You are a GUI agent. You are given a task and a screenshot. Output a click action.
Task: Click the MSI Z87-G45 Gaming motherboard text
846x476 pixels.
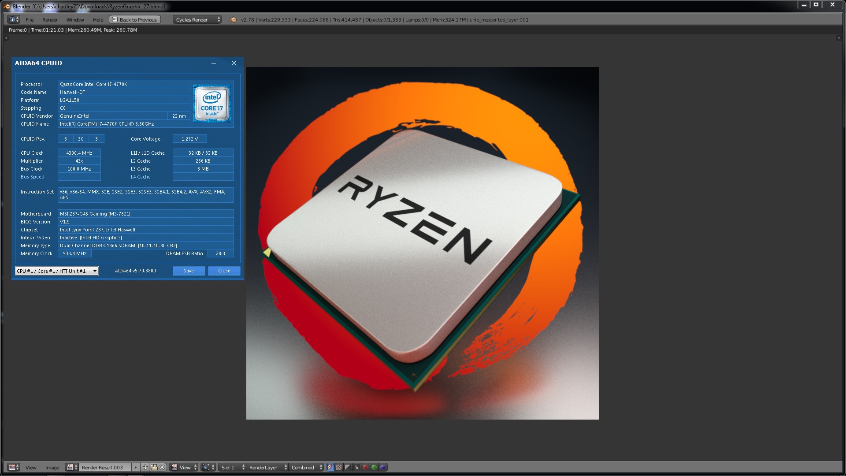95,214
